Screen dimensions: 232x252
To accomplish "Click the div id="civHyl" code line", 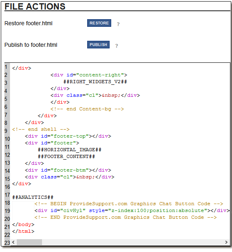I will coord(132,210).
